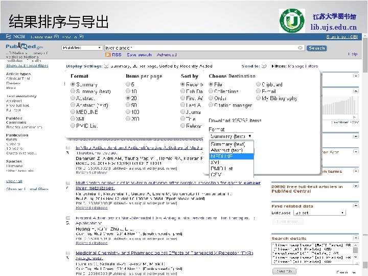Select Summary (text) from format list
Viewport: 368px width, 276px height.
[231, 144]
